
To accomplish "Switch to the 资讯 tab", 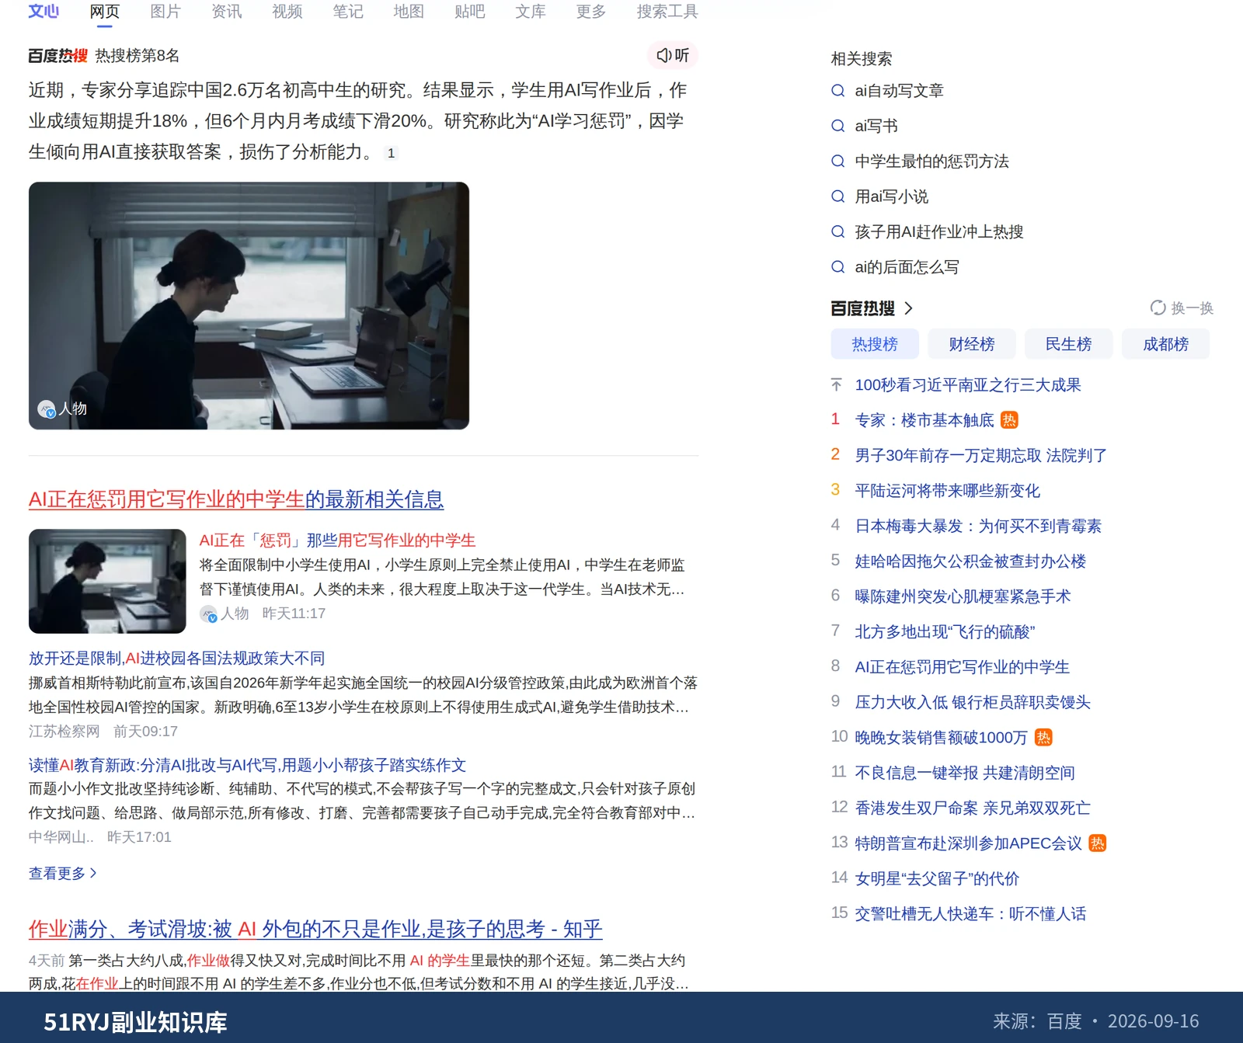I will (x=226, y=11).
